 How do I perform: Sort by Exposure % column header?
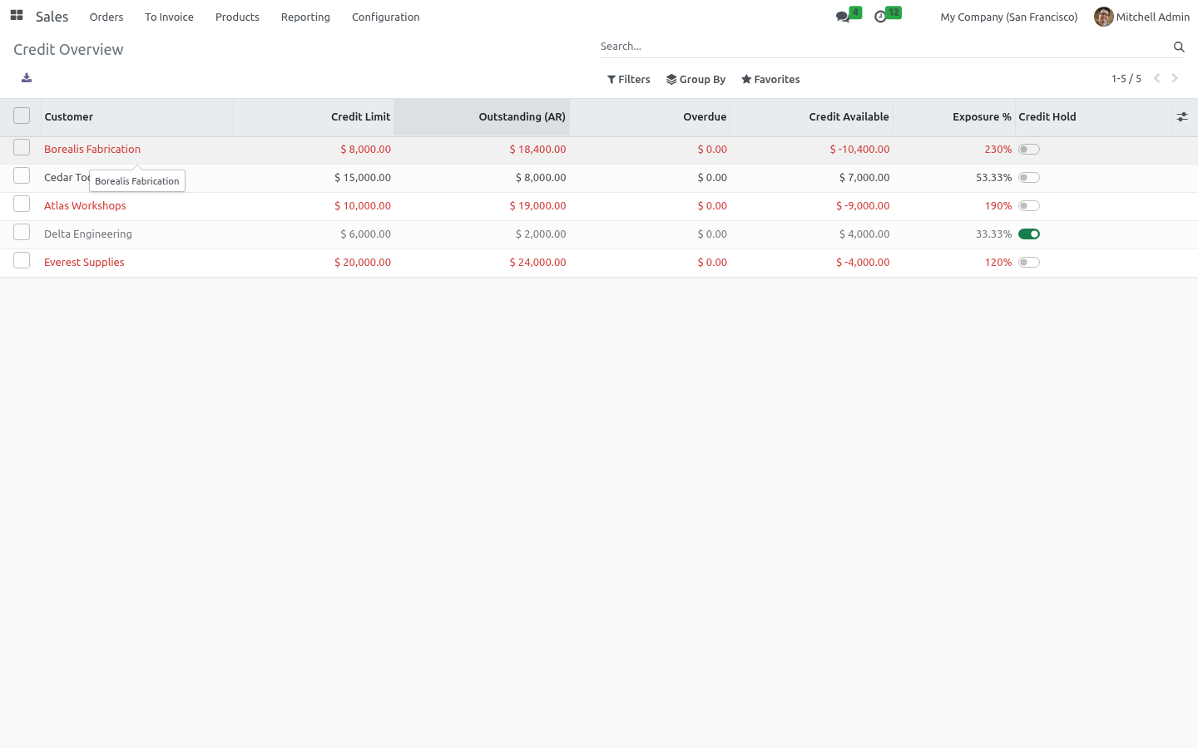pyautogui.click(x=954, y=117)
